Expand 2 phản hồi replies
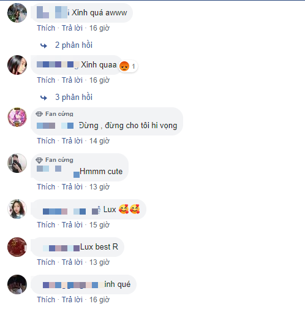The width and height of the screenshot is (305, 309). coord(73,45)
